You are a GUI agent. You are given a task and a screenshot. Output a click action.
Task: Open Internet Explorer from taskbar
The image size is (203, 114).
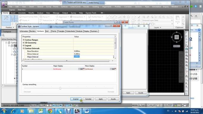[13, 111]
